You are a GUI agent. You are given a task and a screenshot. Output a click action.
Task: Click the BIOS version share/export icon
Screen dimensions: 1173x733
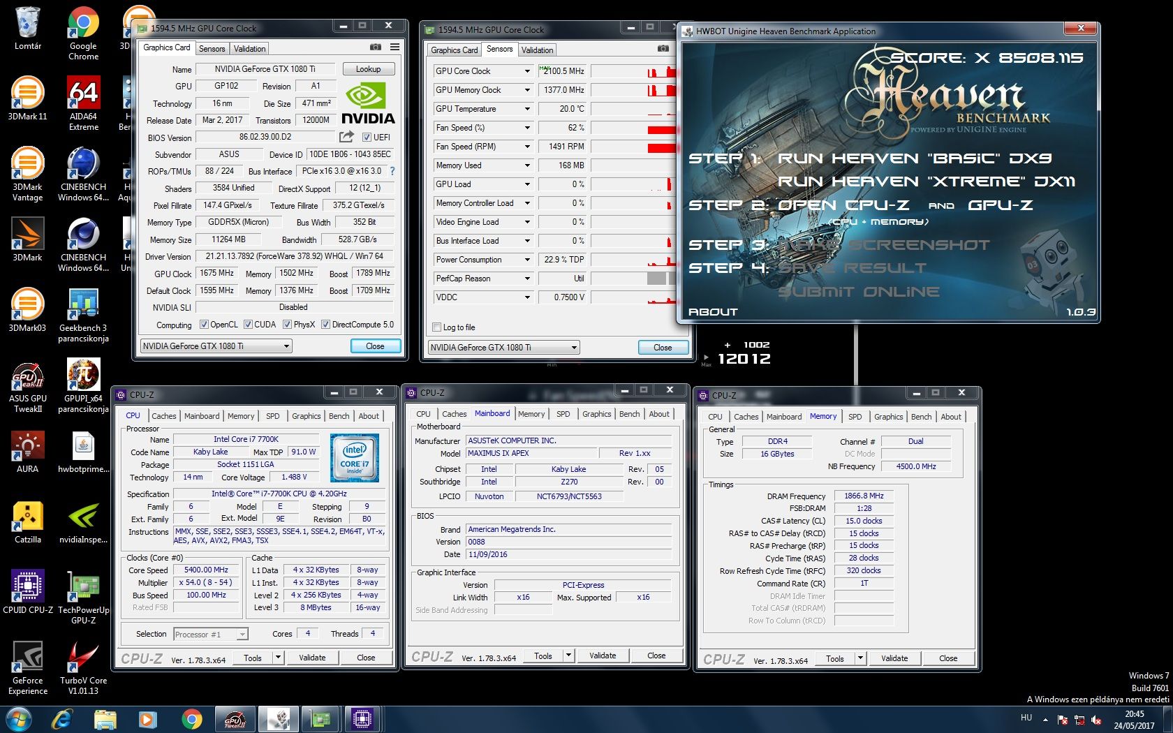346,137
